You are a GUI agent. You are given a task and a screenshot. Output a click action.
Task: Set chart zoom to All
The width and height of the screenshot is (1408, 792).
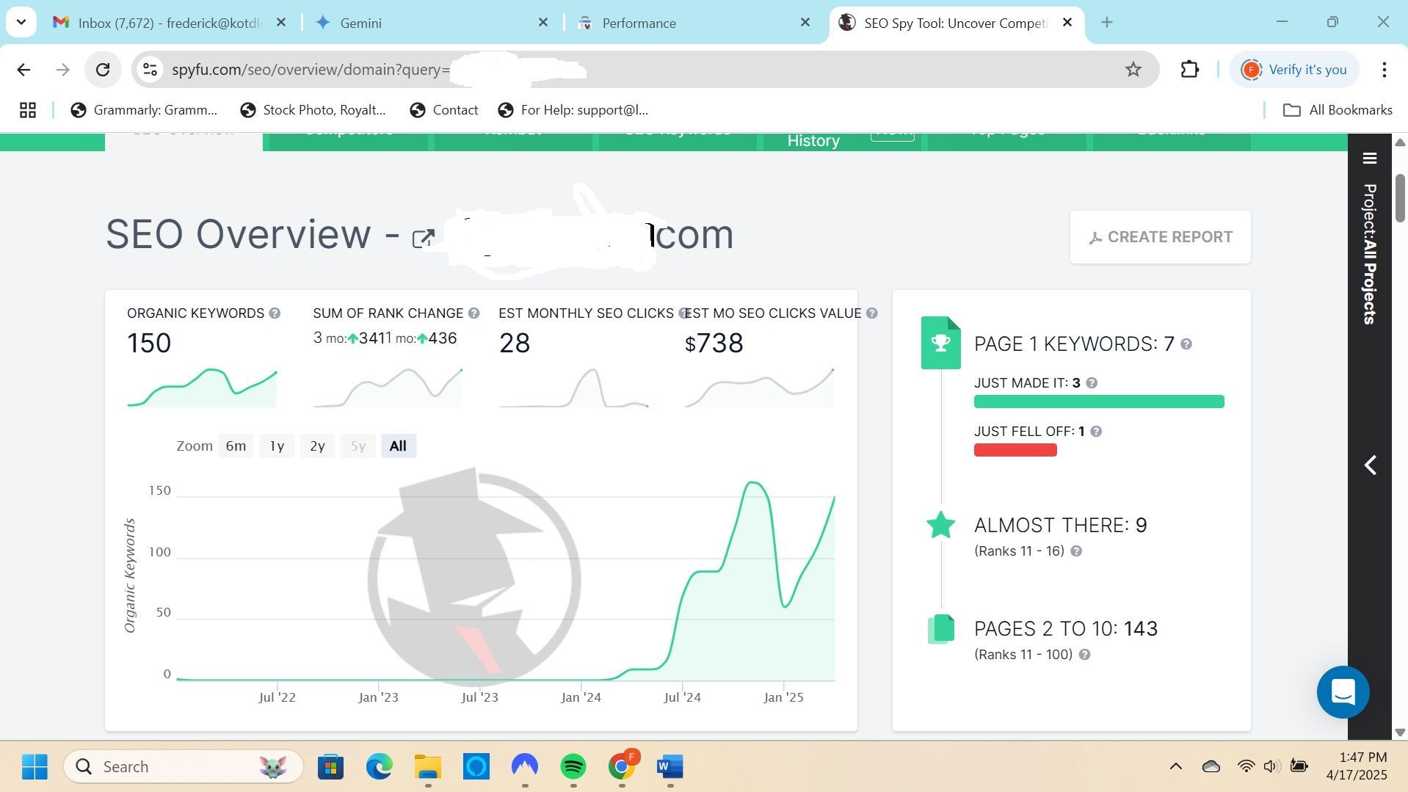[398, 446]
